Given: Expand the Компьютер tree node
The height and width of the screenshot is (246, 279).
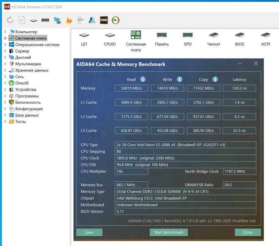Looking at the screenshot, I should (5, 32).
